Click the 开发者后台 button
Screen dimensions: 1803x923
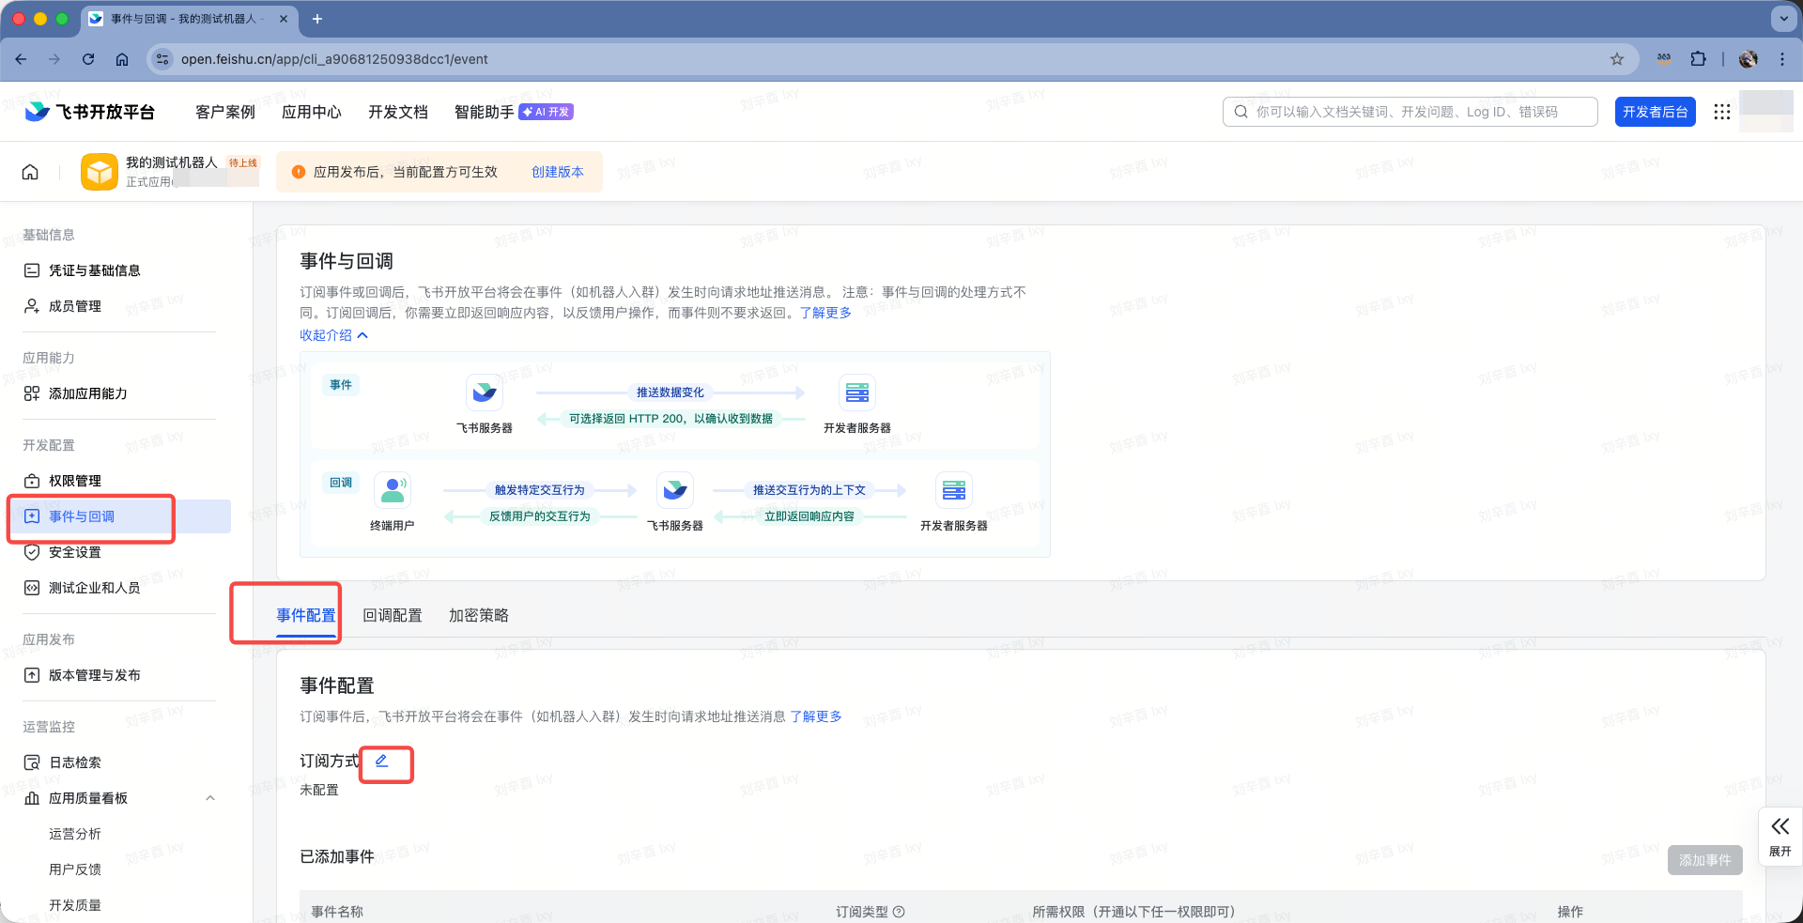point(1655,112)
